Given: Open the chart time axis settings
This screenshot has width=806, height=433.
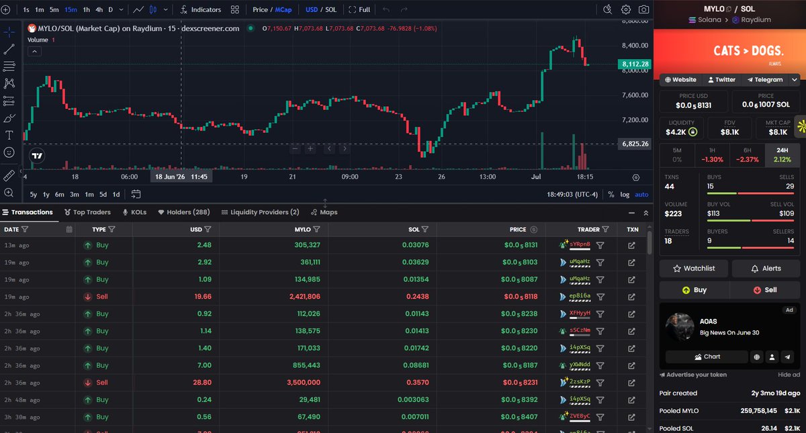Looking at the screenshot, I should click(636, 177).
